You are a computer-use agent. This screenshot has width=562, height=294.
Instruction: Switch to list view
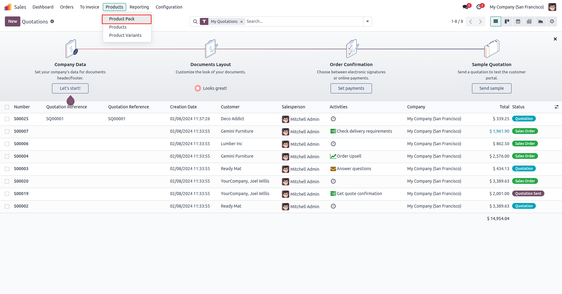[496, 21]
